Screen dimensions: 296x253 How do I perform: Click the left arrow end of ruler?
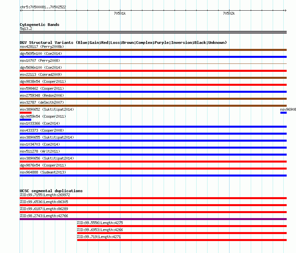21,10
